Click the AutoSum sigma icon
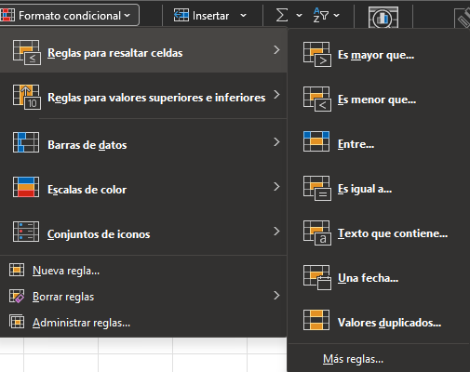 click(x=282, y=15)
